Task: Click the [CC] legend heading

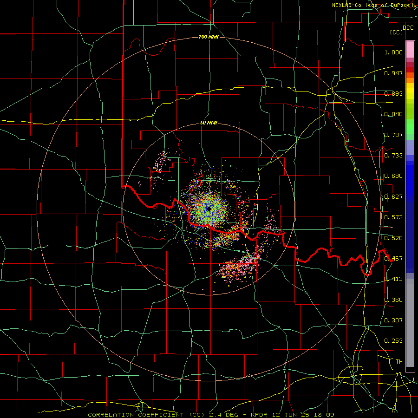Action: 397,32
